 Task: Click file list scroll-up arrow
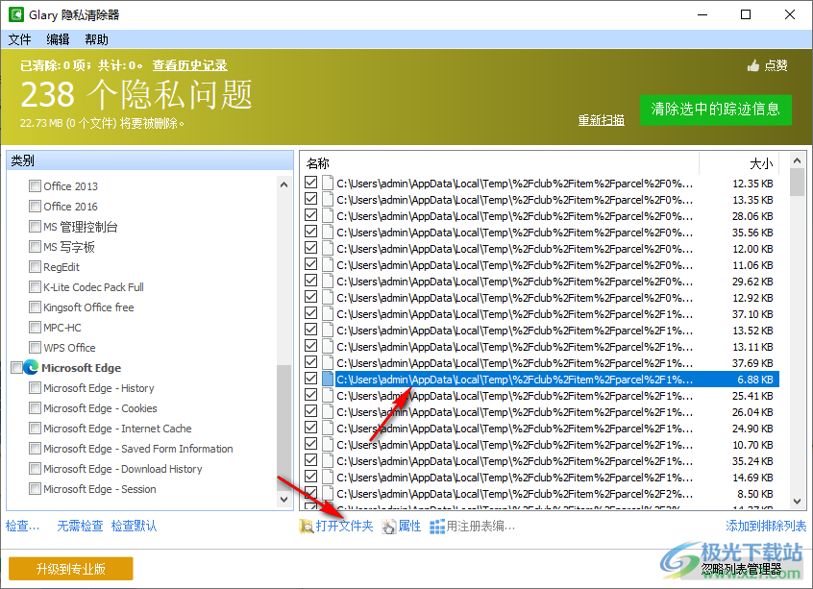click(x=797, y=160)
